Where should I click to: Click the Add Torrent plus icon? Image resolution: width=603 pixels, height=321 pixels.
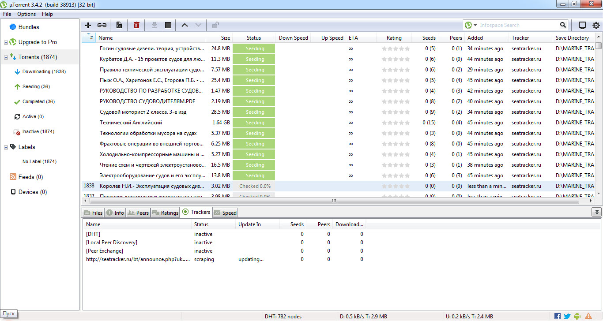[x=88, y=25]
